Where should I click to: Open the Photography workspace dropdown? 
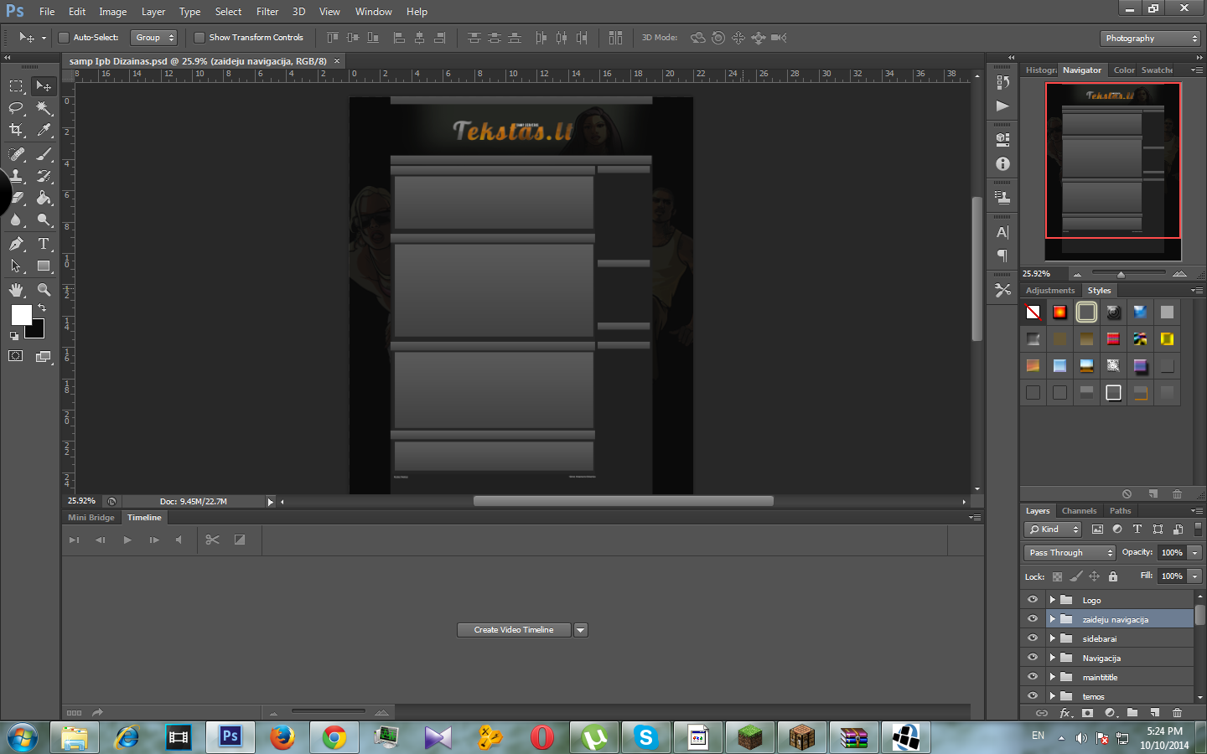1150,39
